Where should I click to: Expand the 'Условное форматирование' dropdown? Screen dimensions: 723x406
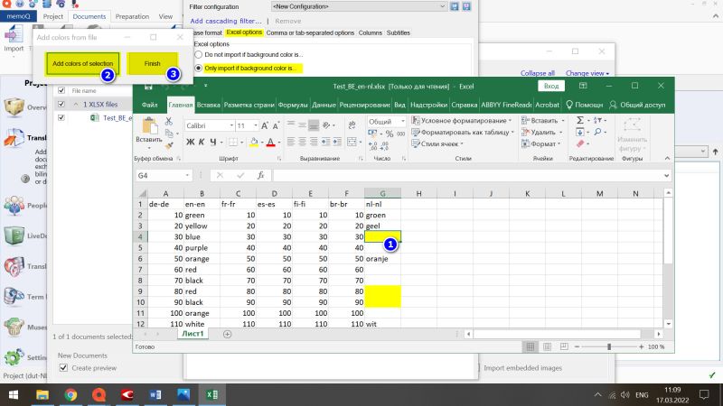click(x=510, y=121)
